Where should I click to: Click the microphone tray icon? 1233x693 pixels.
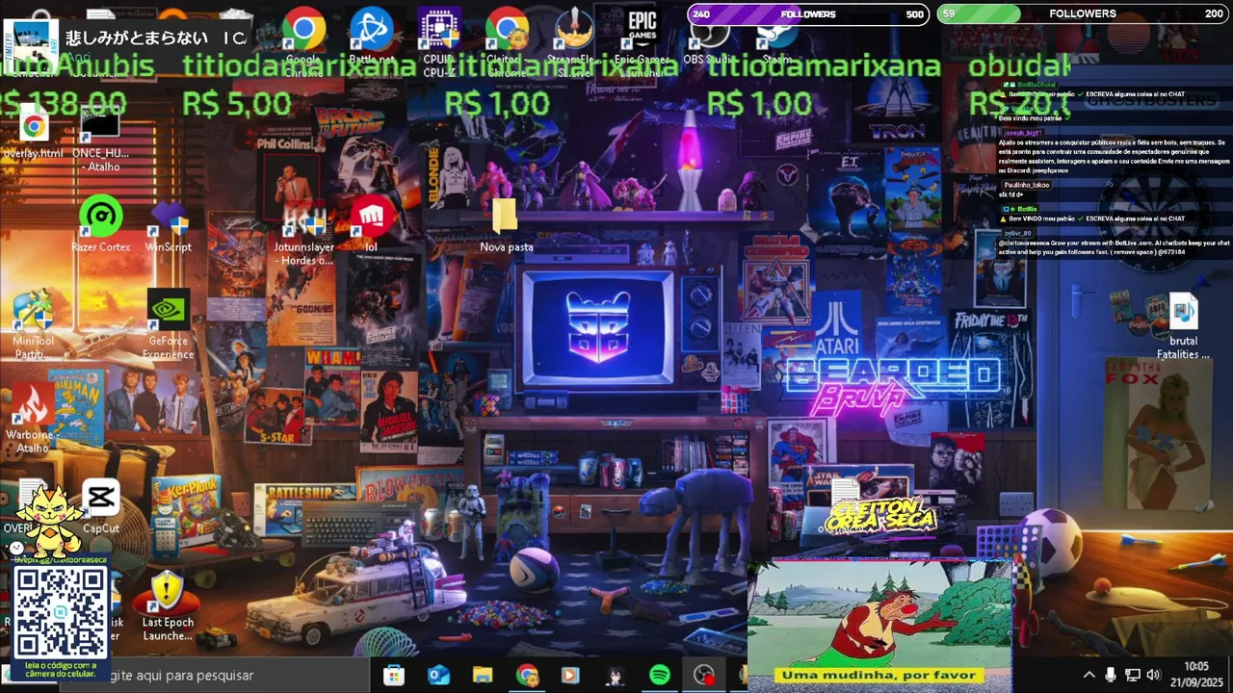[1111, 675]
